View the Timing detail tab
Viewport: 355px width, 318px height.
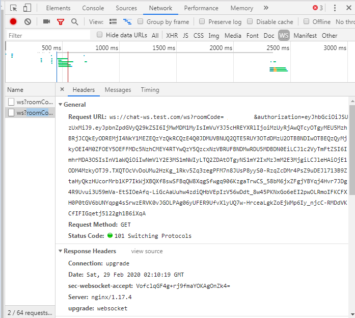coord(150,90)
